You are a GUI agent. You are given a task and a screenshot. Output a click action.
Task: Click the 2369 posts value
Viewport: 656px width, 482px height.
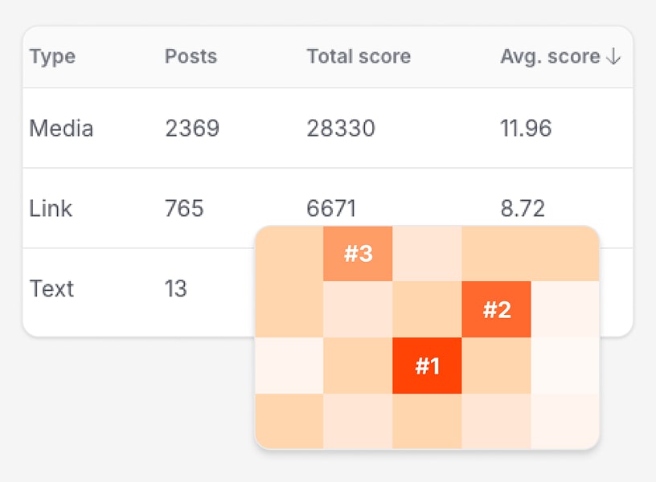click(192, 129)
